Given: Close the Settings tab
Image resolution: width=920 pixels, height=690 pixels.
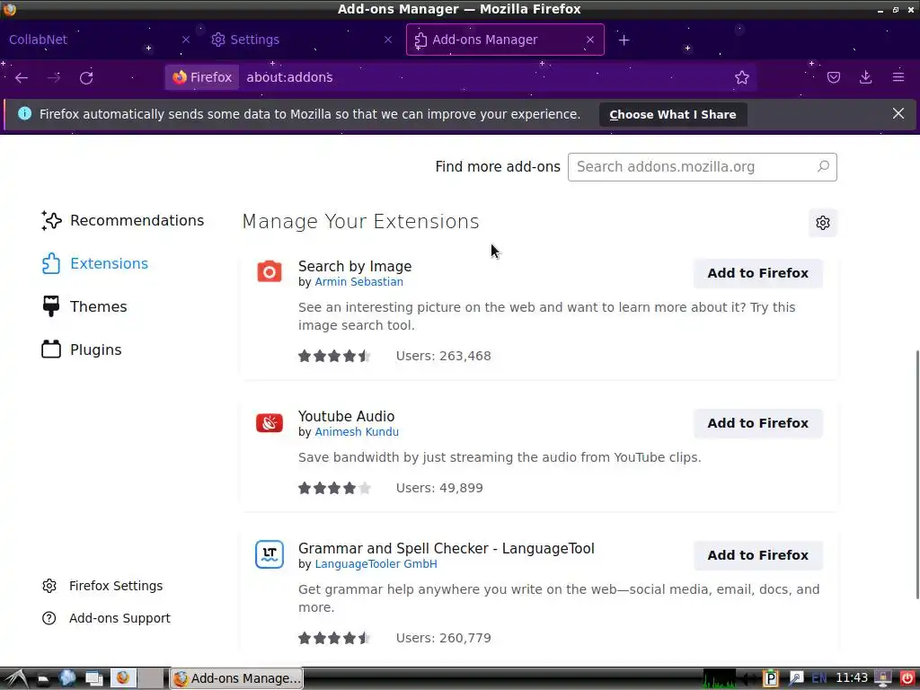Looking at the screenshot, I should tap(388, 40).
